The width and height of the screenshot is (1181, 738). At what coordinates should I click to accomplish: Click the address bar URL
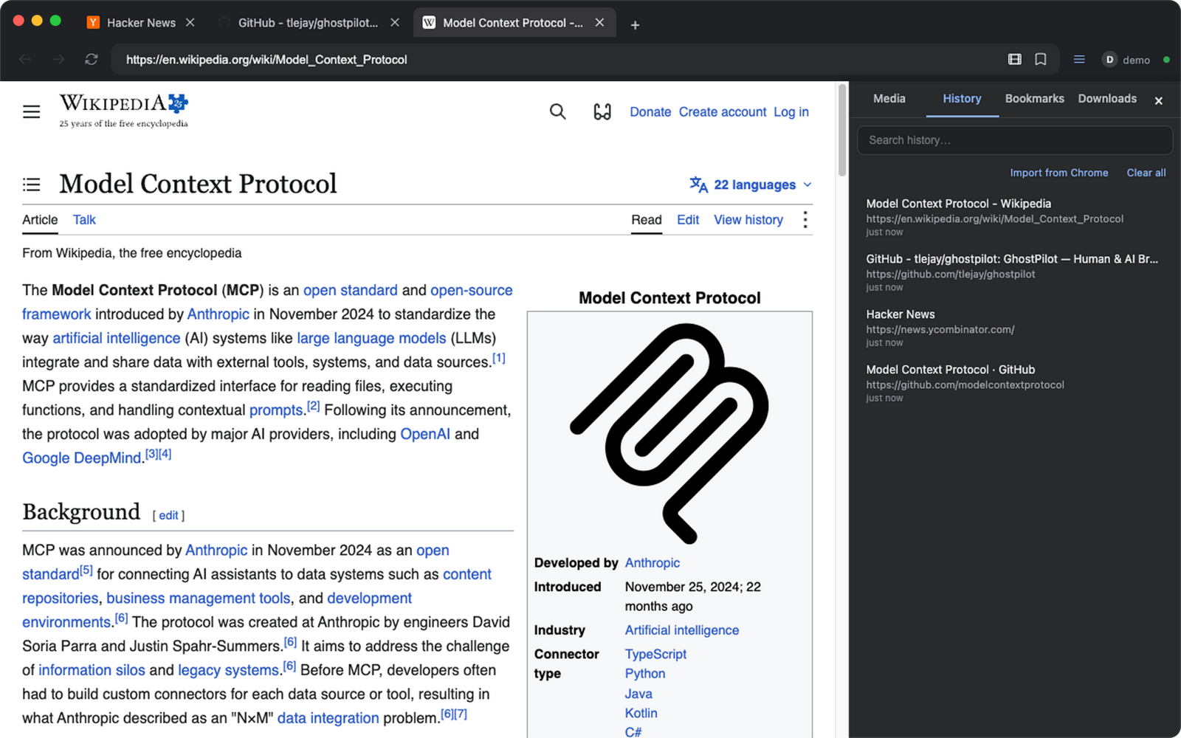[x=266, y=60]
